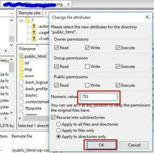This screenshot has height=153, width=154.
Task: Toggle Group Execute permission checkbox
Action: (118, 66)
